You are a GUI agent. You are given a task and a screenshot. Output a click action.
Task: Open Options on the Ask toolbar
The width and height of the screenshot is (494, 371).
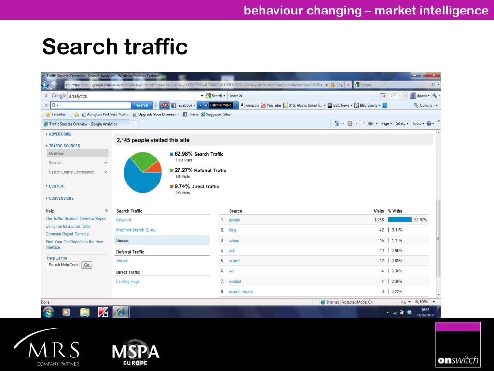pos(426,105)
